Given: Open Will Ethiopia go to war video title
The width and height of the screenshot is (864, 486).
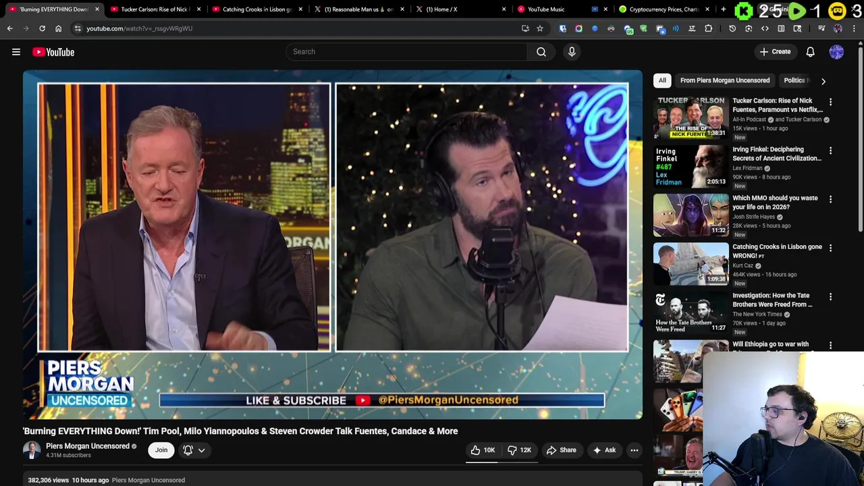Looking at the screenshot, I should [x=770, y=344].
